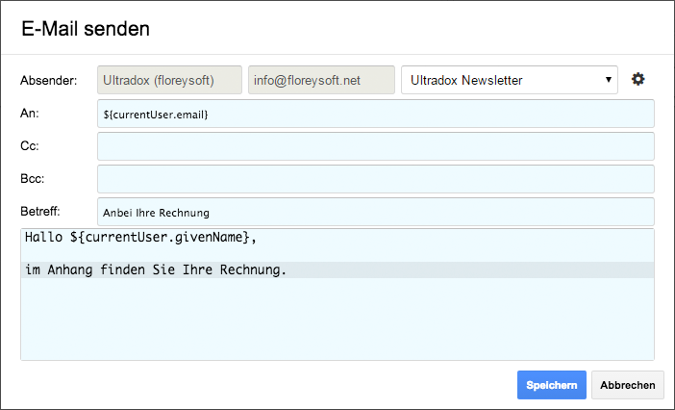Focus the Betreff subject field

376,212
